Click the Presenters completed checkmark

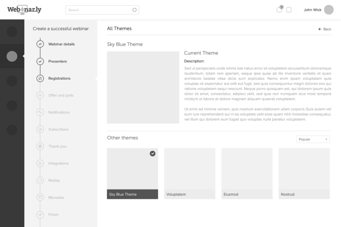(x=40, y=61)
